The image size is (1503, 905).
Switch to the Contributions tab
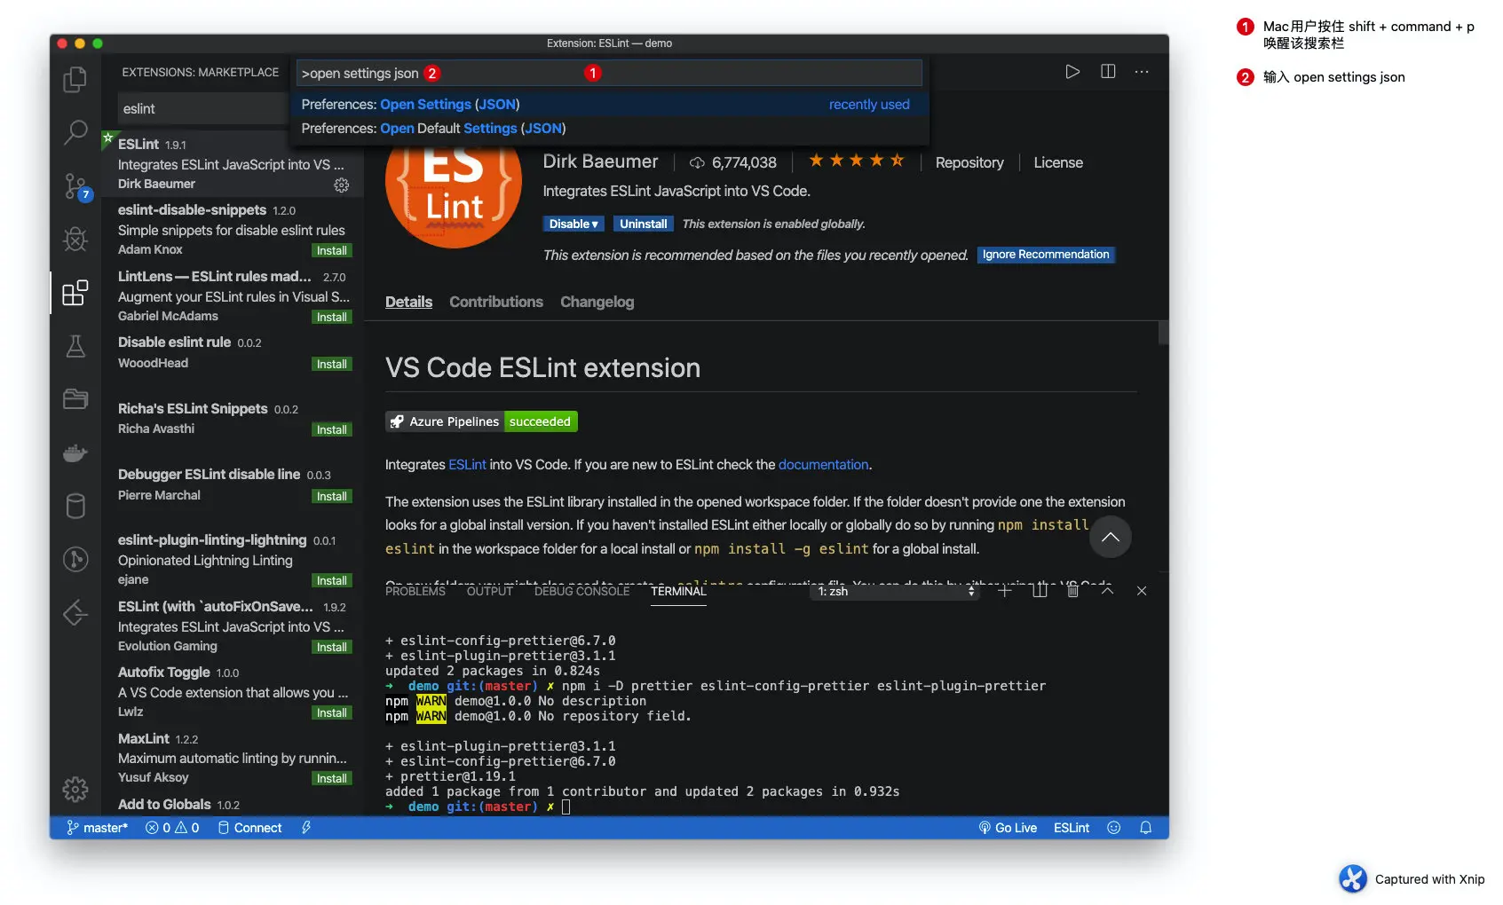pos(496,303)
